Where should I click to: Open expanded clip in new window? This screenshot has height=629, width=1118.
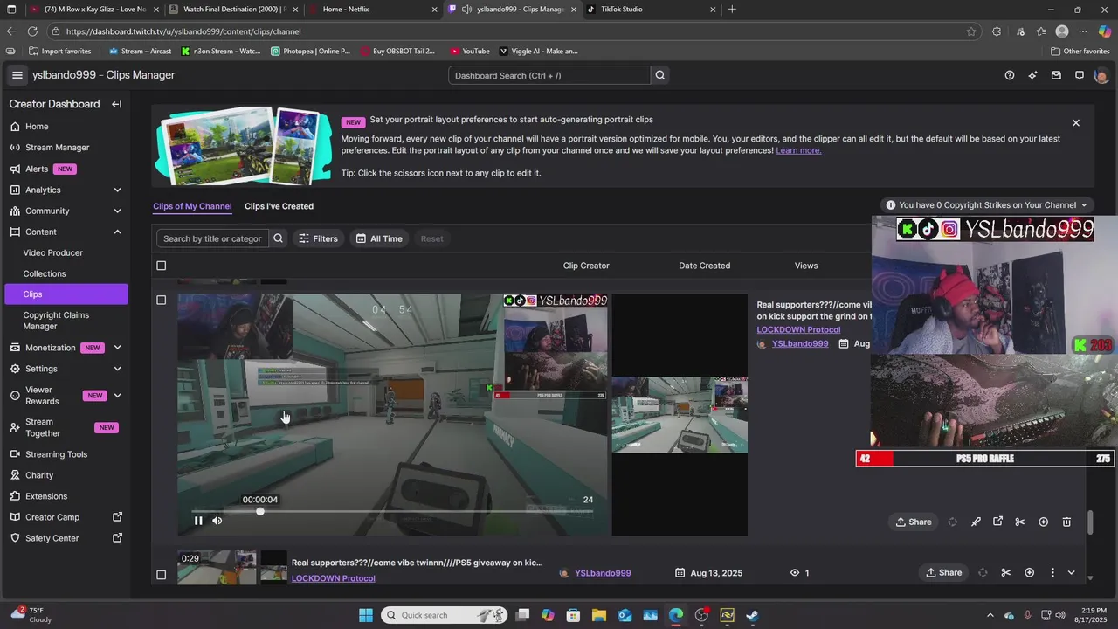[998, 522]
